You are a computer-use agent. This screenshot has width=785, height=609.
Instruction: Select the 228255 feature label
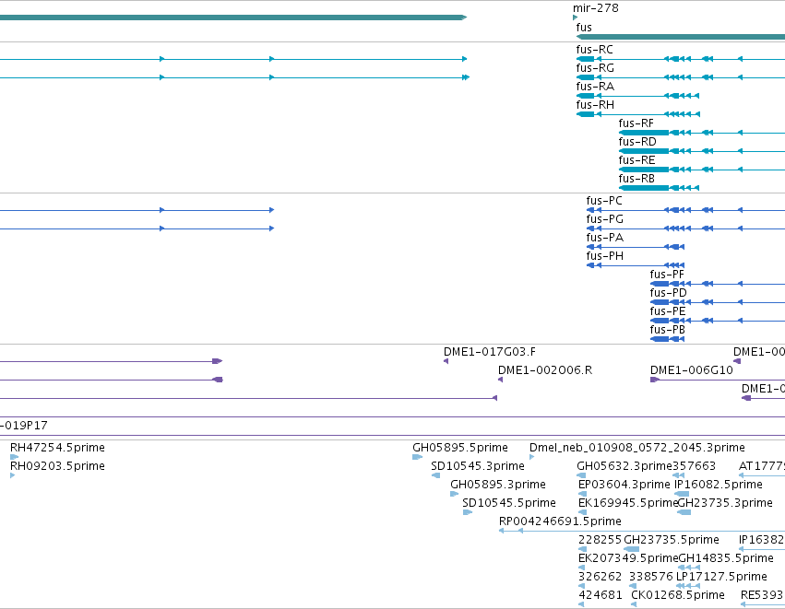click(600, 540)
